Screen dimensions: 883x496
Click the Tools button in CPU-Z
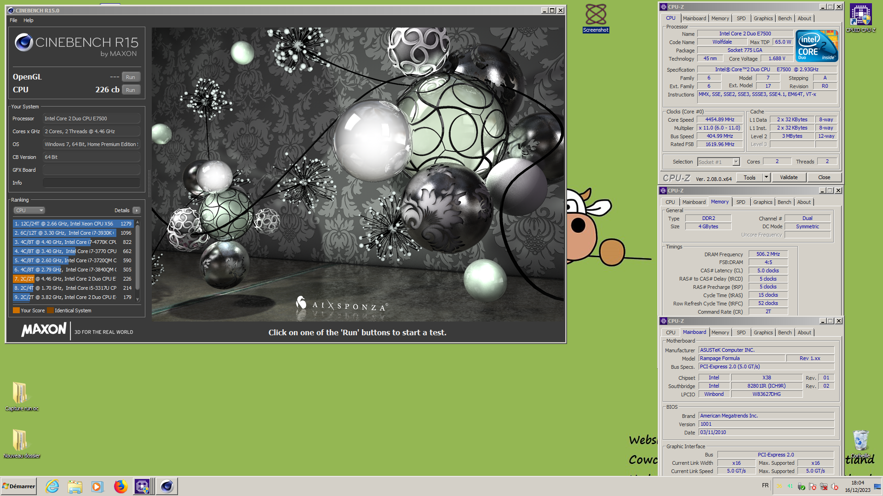[750, 177]
